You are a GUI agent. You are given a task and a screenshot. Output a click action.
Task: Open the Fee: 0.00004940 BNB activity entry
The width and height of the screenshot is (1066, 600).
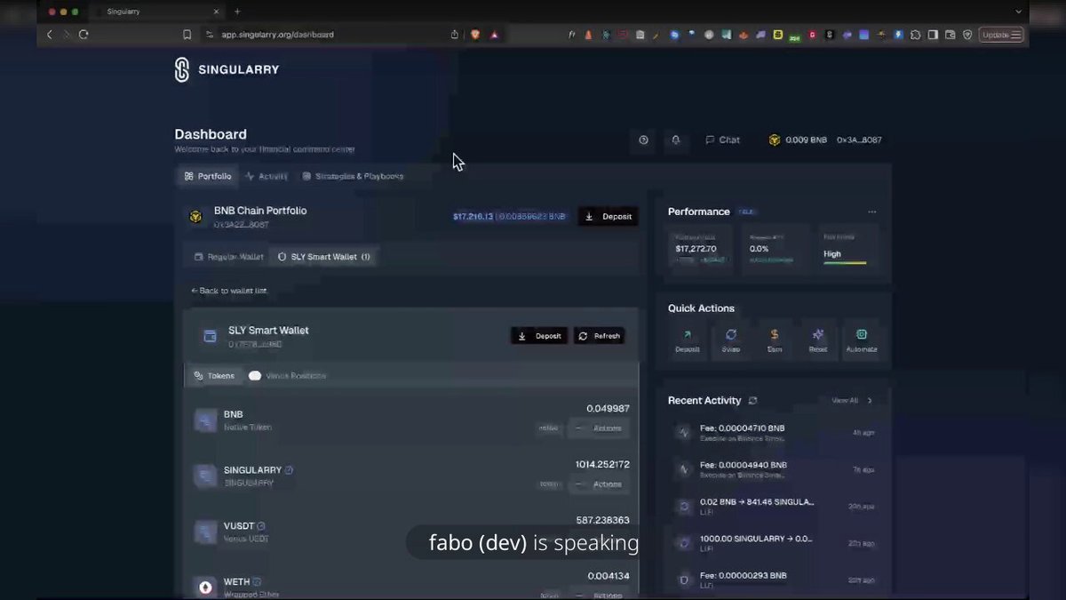click(x=775, y=469)
